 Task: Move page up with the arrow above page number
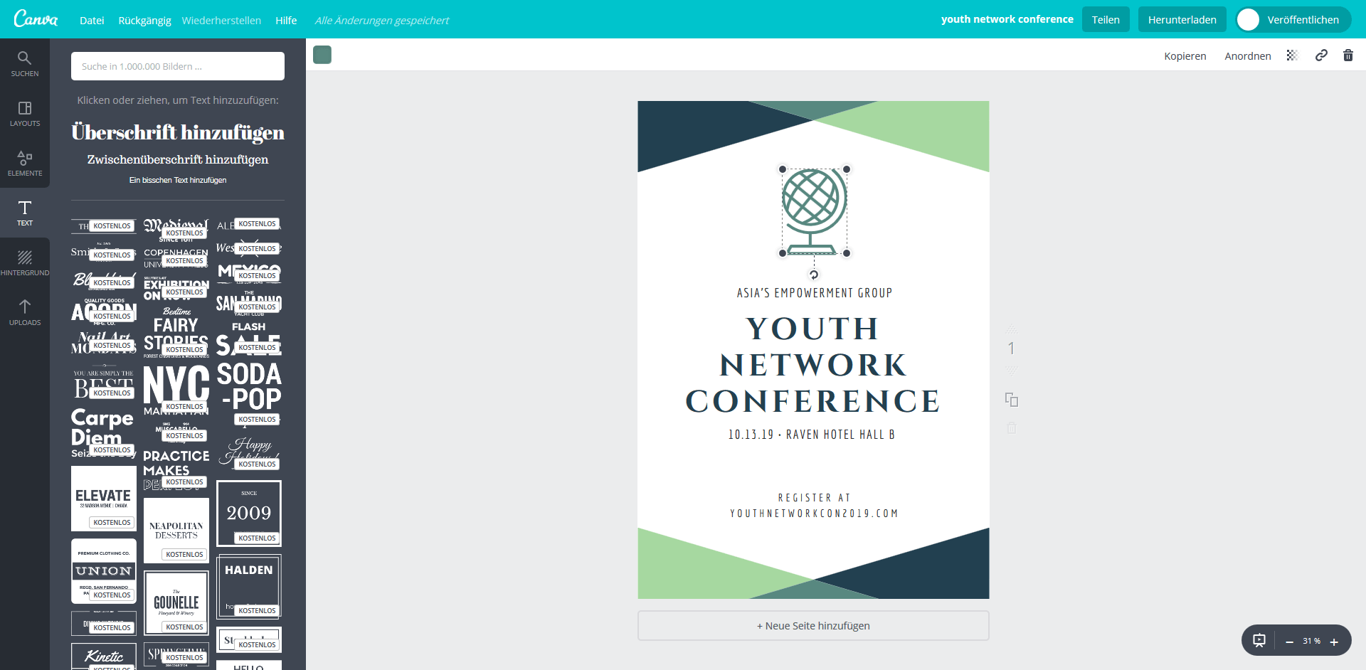pos(1012,329)
